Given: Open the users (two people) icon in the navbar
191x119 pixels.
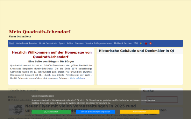Looking at the screenshot, I should 141,43.
